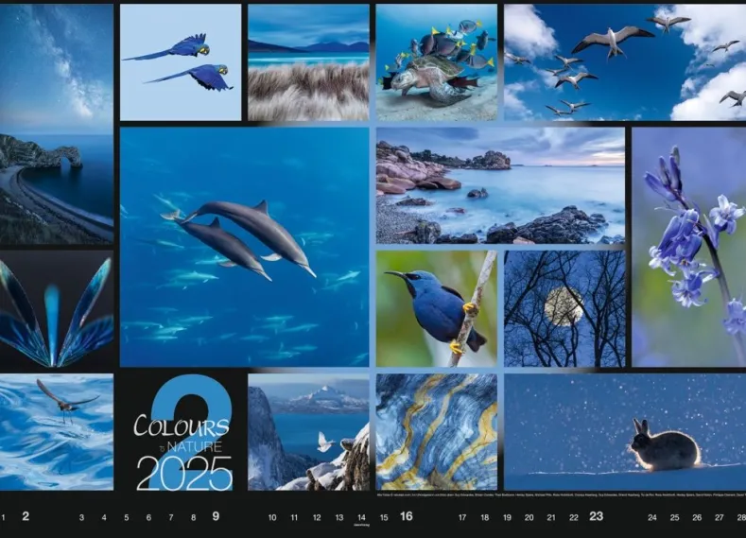746x538 pixels.
Task: Choose date 14 on calendar strip
Action: [361, 517]
